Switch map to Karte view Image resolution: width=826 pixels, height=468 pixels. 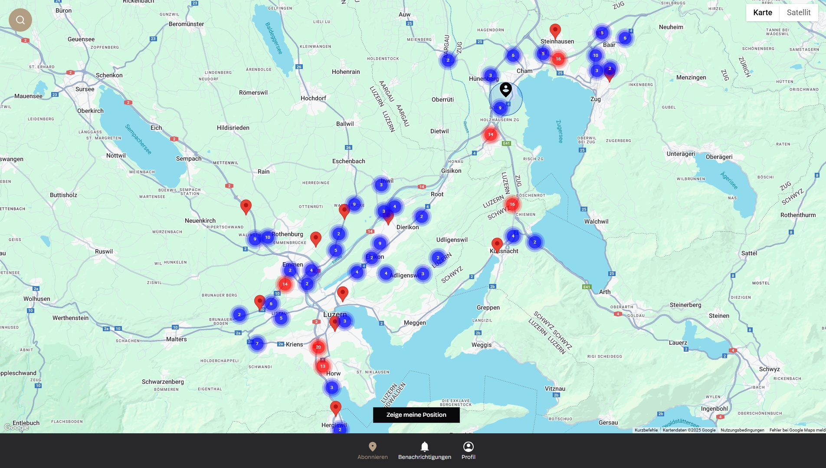tap(763, 13)
